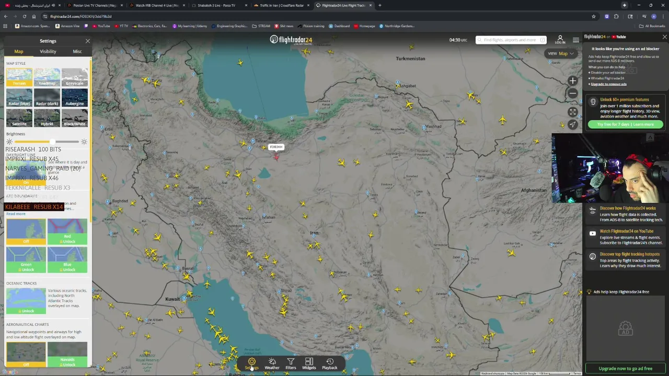Click Upgrade to remove ads link
669x376 pixels.
(x=608, y=84)
